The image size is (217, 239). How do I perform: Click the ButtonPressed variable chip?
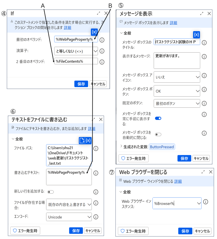tap(162, 147)
